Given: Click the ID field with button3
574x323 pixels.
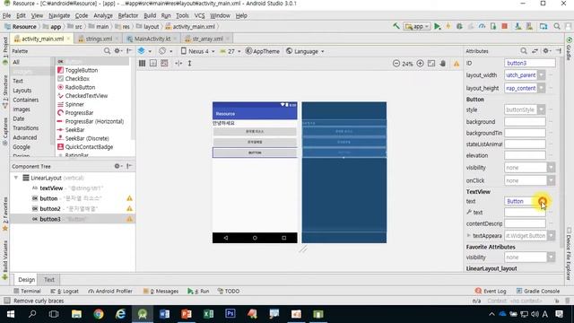Looking at the screenshot, I should [529, 63].
